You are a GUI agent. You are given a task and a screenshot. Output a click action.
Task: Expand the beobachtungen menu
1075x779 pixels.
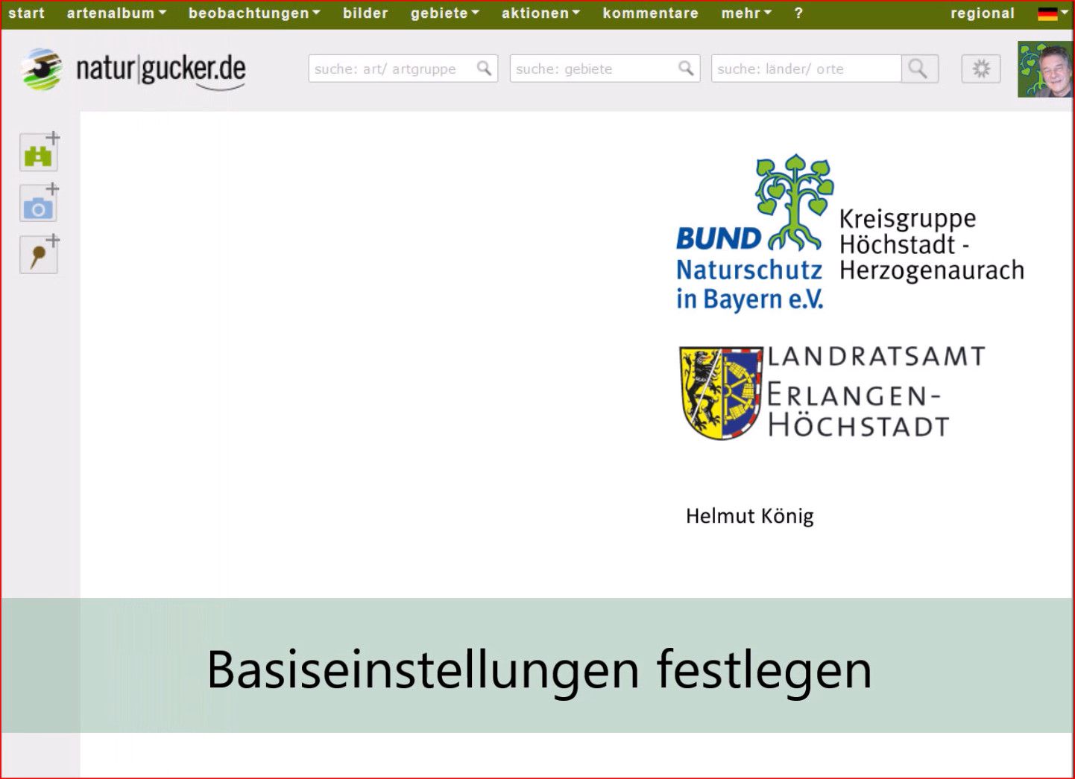point(254,13)
